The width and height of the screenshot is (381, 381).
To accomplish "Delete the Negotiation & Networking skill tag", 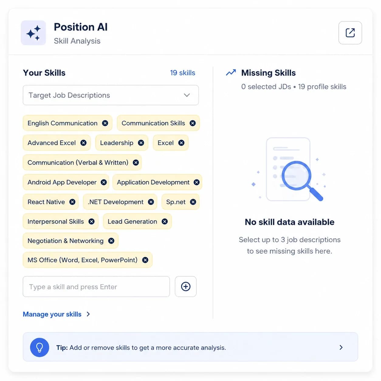I will coord(111,241).
